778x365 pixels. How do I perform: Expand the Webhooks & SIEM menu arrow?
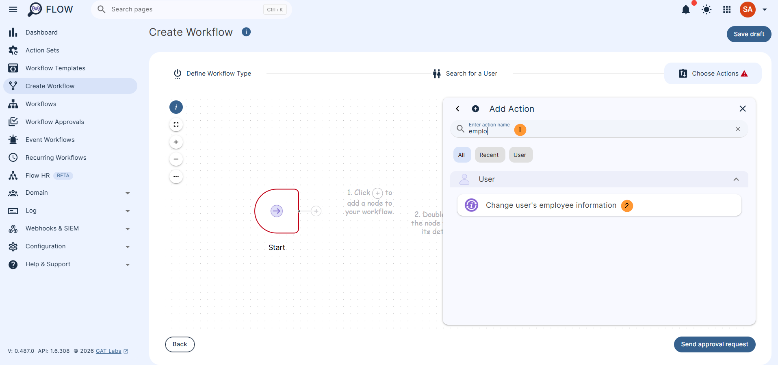click(x=128, y=229)
